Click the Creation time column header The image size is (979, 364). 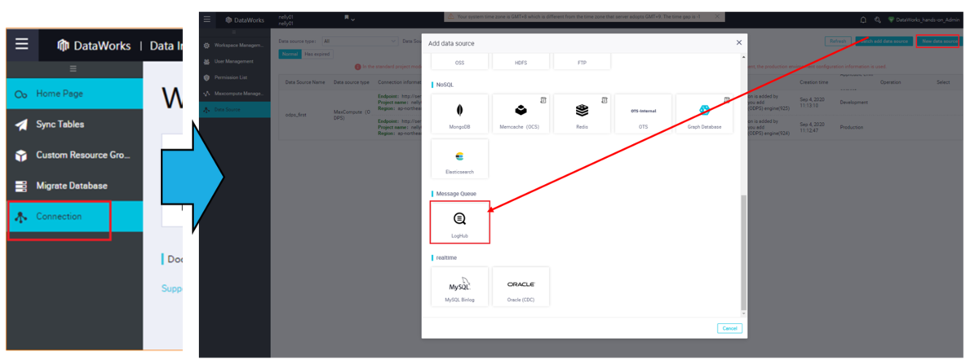[813, 82]
